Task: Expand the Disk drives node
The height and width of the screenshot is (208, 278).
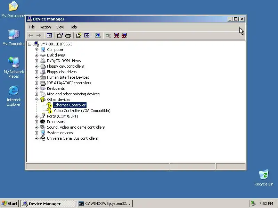Action: pos(36,55)
